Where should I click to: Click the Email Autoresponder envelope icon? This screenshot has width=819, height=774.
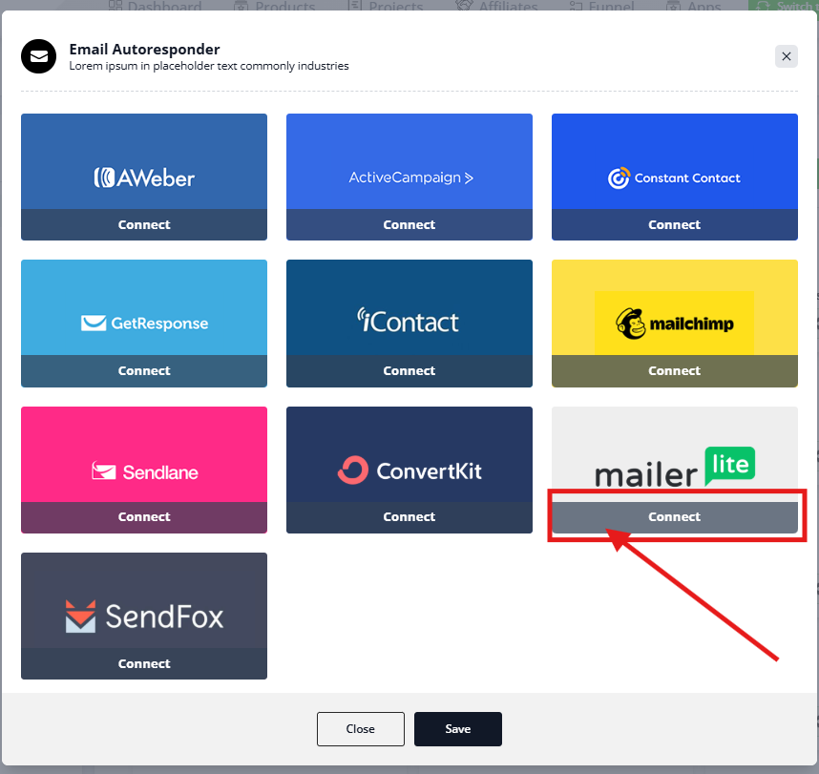38,56
